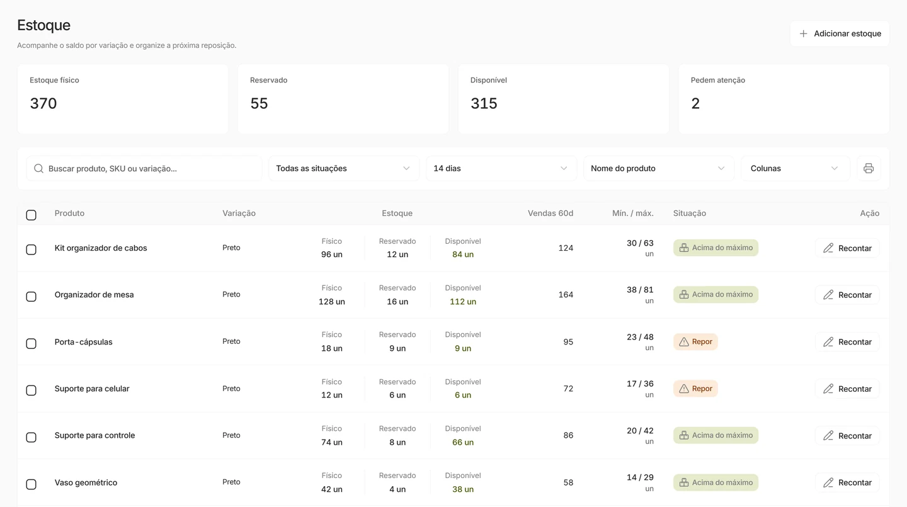
Task: Click pencil icon in Porta-cápsulas row
Action: (828, 342)
